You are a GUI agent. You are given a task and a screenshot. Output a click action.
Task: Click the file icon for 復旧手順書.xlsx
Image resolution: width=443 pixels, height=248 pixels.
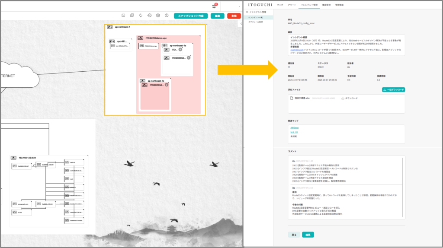point(291,98)
